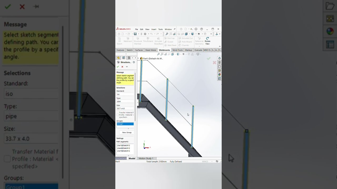This screenshot has height=189, width=337.
Task: Open the Tools menu
Action: pos(160,29)
